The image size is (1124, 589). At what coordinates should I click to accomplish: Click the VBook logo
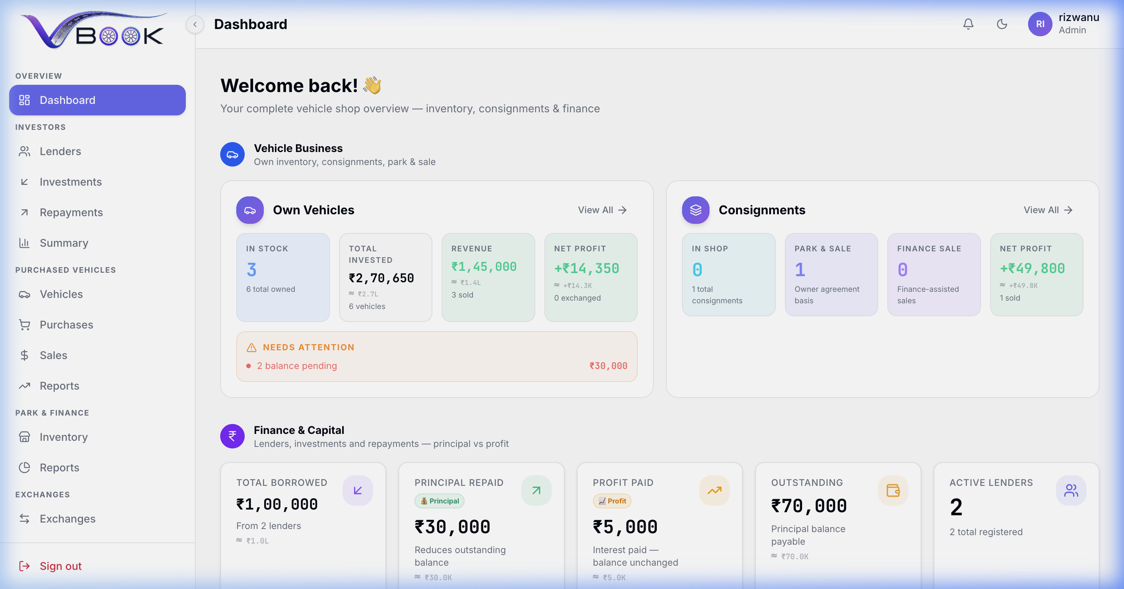pos(94,30)
